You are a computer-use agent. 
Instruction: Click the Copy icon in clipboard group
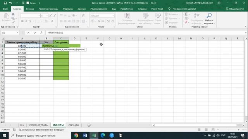point(13,18)
